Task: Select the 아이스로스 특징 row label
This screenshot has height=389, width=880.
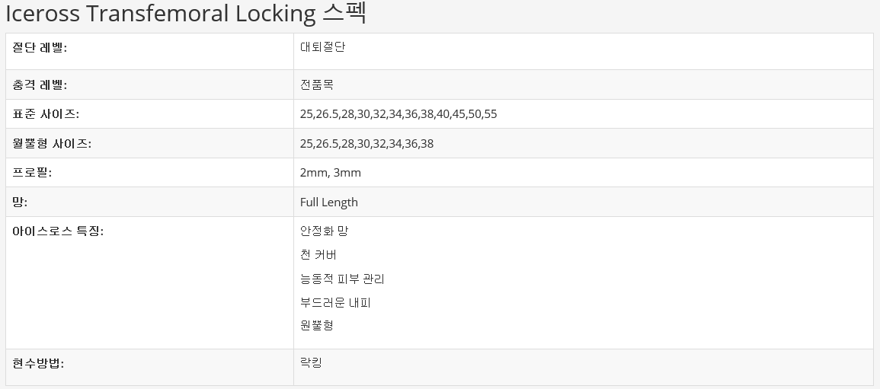Action: click(58, 231)
